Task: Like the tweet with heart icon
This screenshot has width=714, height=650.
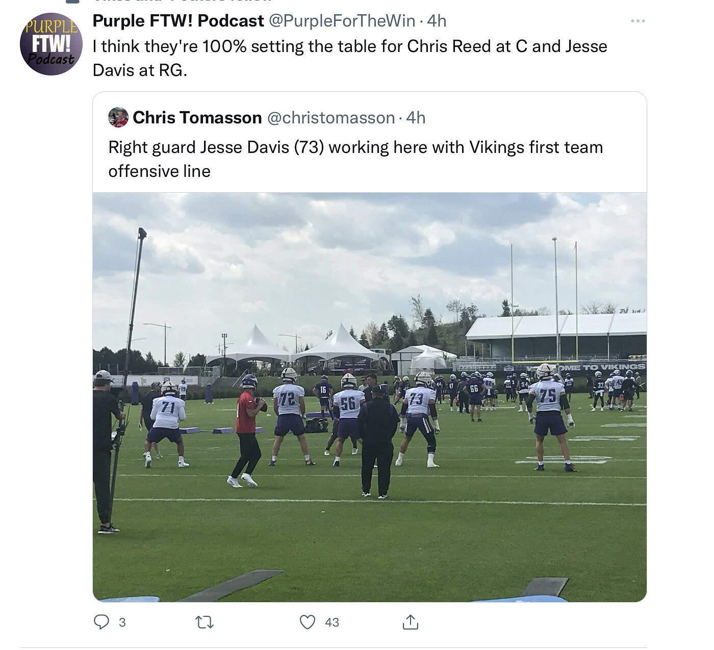Action: pos(307,622)
